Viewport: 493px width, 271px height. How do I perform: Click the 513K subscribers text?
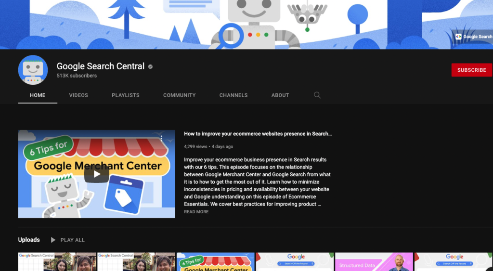click(x=77, y=76)
